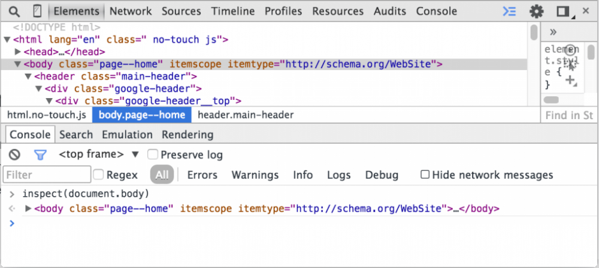The image size is (599, 268).
Task: Toggle the device mode phone icon
Action: pyautogui.click(x=37, y=11)
